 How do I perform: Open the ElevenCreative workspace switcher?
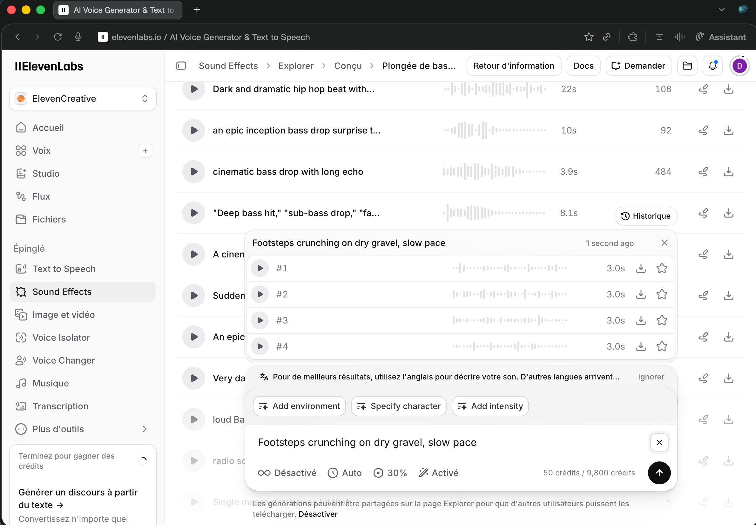(83, 98)
